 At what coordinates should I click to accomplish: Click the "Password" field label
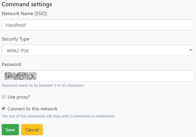click(x=12, y=64)
